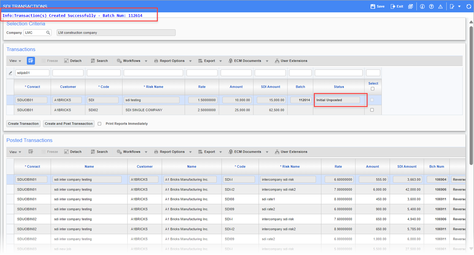The width and height of the screenshot is (474, 255).
Task: Open ECM Documents in Transactions toolbar
Action: tap(245, 61)
